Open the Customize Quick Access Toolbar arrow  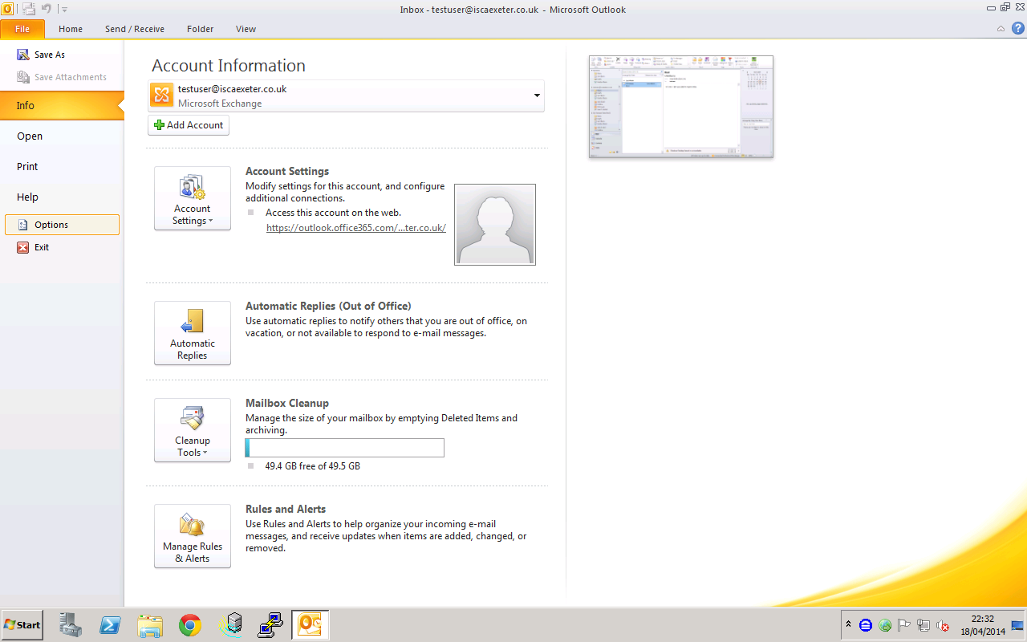[x=64, y=10]
